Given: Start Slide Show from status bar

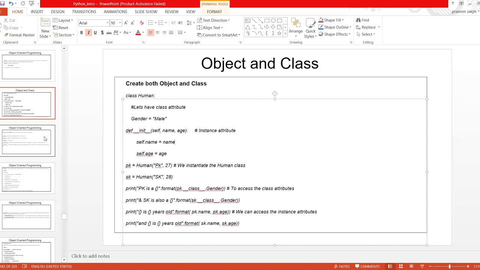Looking at the screenshot, I should click(x=422, y=266).
